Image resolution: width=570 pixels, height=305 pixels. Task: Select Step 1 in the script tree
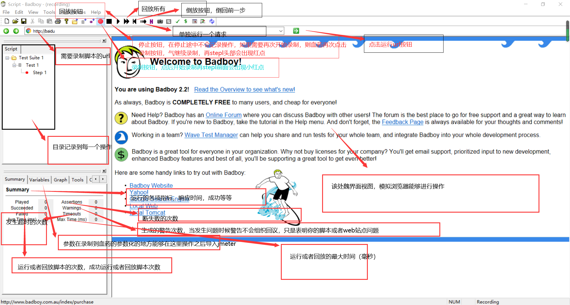coord(39,73)
